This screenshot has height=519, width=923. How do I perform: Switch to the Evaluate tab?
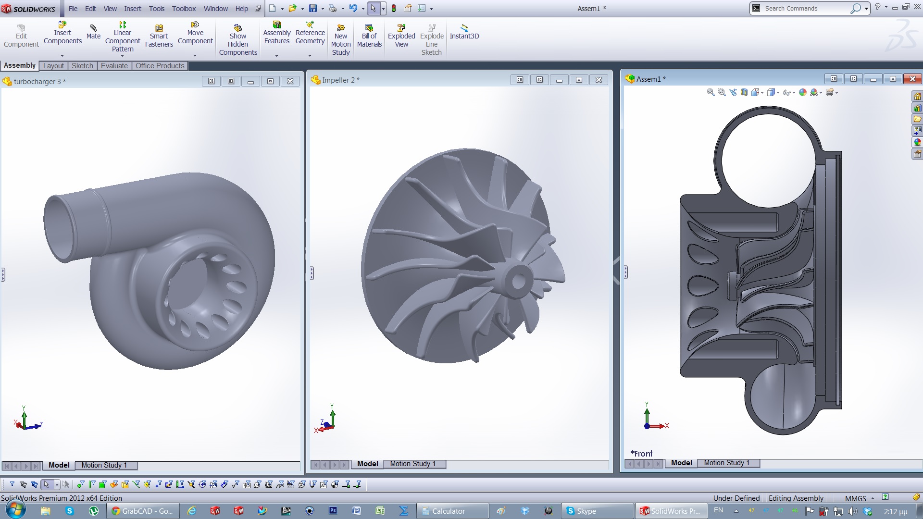point(114,66)
